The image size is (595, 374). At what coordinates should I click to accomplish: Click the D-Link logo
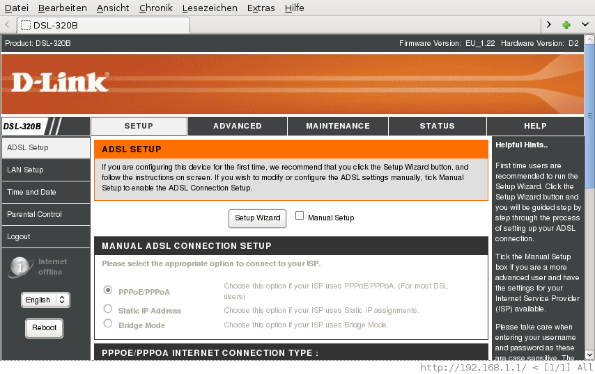[x=61, y=82]
